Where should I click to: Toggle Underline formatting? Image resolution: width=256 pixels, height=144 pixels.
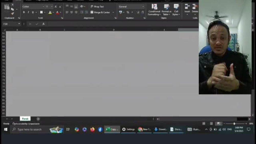pyautogui.click(x=33, y=12)
